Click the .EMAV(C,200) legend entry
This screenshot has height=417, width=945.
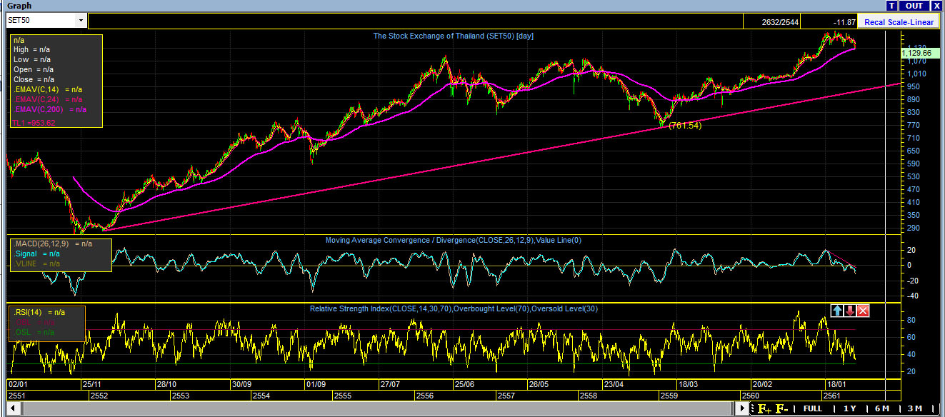(50, 109)
